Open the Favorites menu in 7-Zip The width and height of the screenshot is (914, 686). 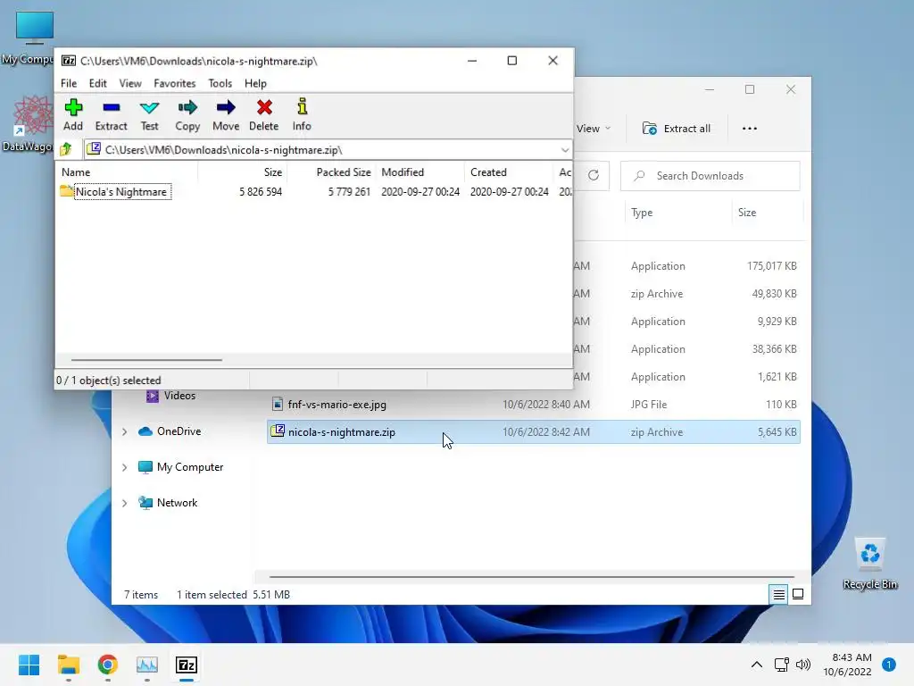click(174, 83)
